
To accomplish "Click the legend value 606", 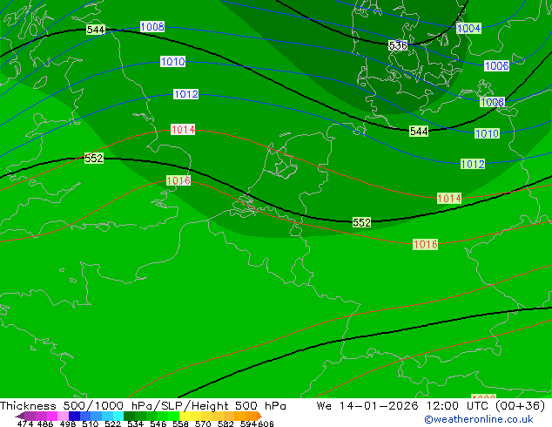I will click(x=266, y=424).
